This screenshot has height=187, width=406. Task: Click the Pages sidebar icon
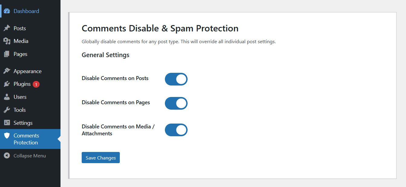(7, 54)
